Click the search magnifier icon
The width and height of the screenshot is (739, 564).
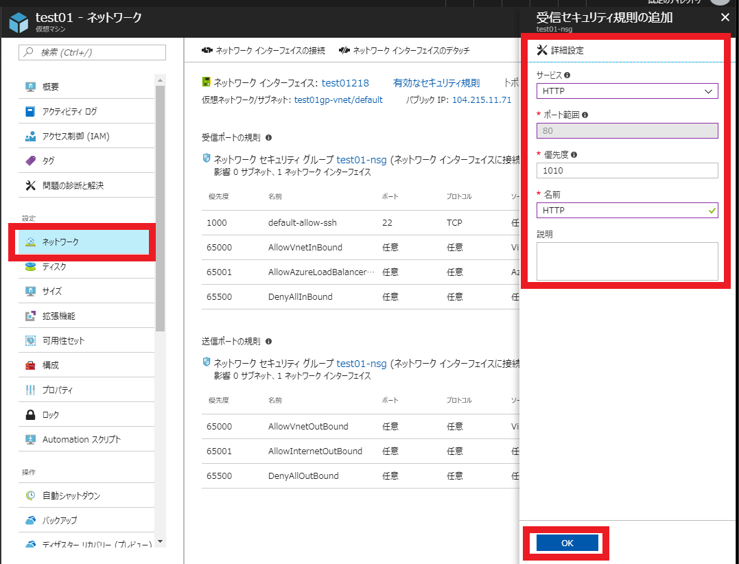[29, 52]
